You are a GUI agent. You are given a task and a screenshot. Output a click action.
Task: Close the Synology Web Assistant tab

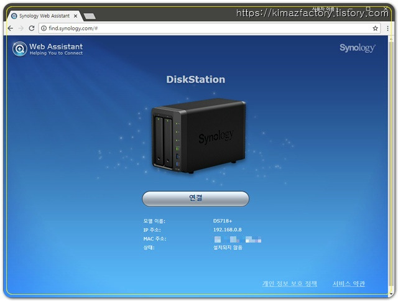pos(75,16)
